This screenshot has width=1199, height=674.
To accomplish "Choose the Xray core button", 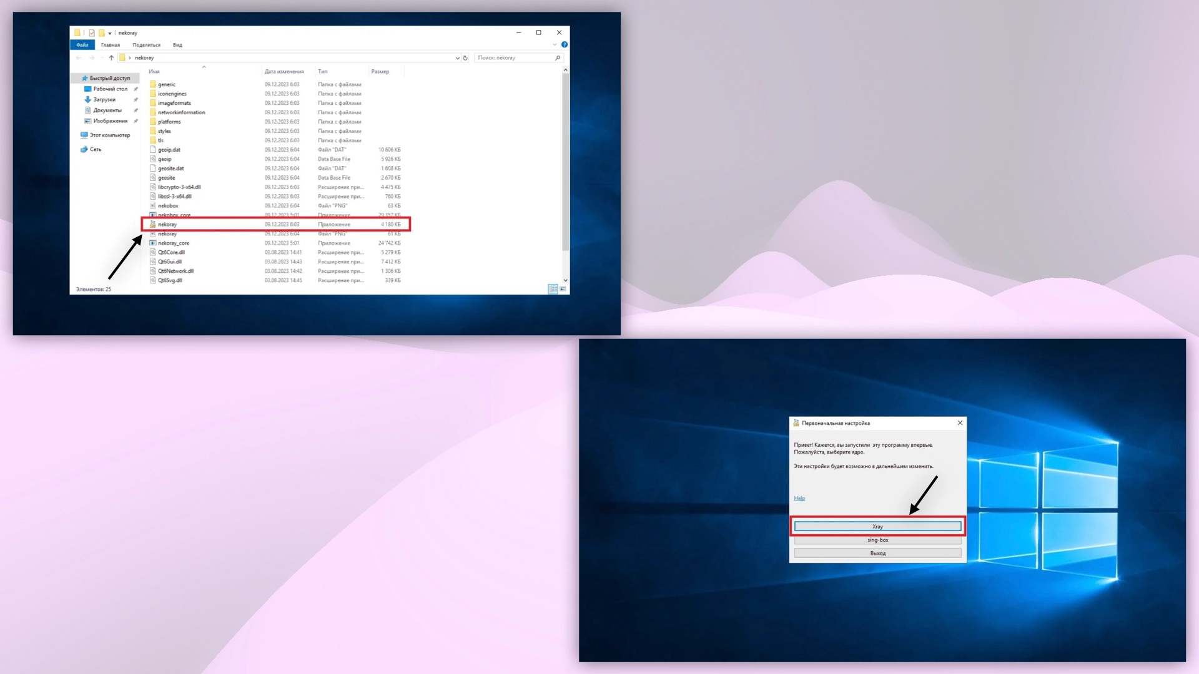I will (x=877, y=527).
